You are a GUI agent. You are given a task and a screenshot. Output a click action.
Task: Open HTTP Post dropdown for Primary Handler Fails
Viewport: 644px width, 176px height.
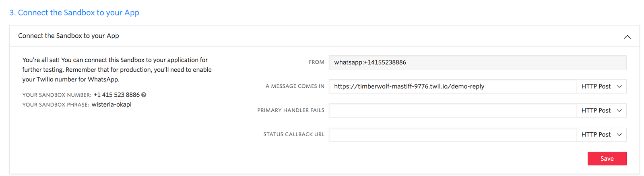tap(601, 111)
